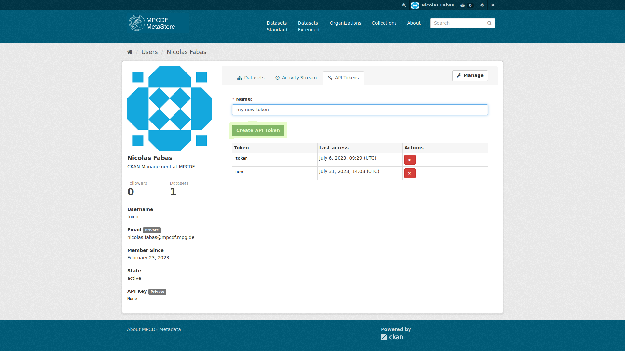Image resolution: width=625 pixels, height=351 pixels.
Task: Open Collections menu item
Action: 384,23
